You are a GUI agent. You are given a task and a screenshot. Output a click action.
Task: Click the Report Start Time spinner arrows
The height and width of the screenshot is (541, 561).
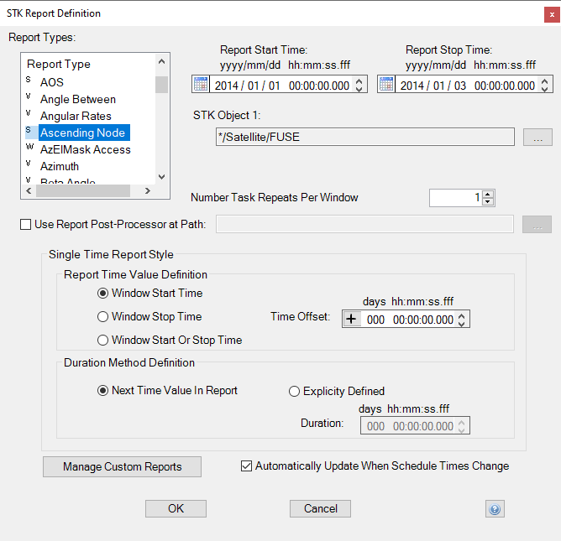point(360,85)
